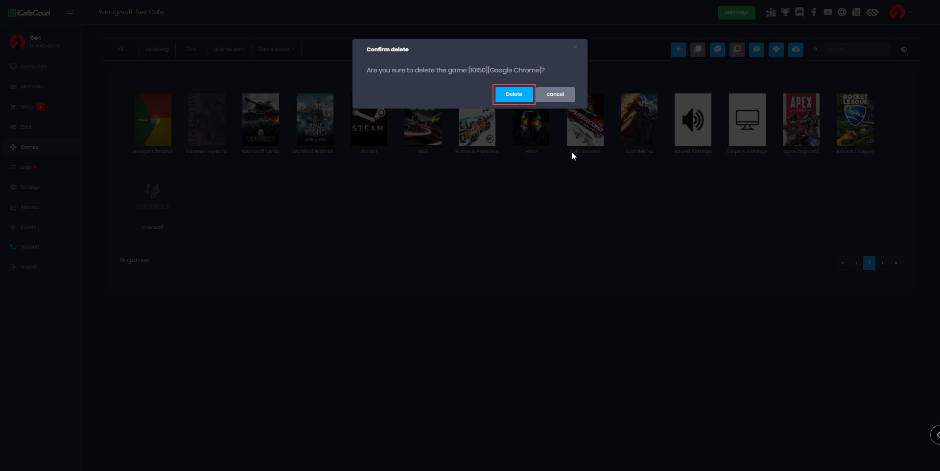Switch to the License pool tab

point(229,49)
